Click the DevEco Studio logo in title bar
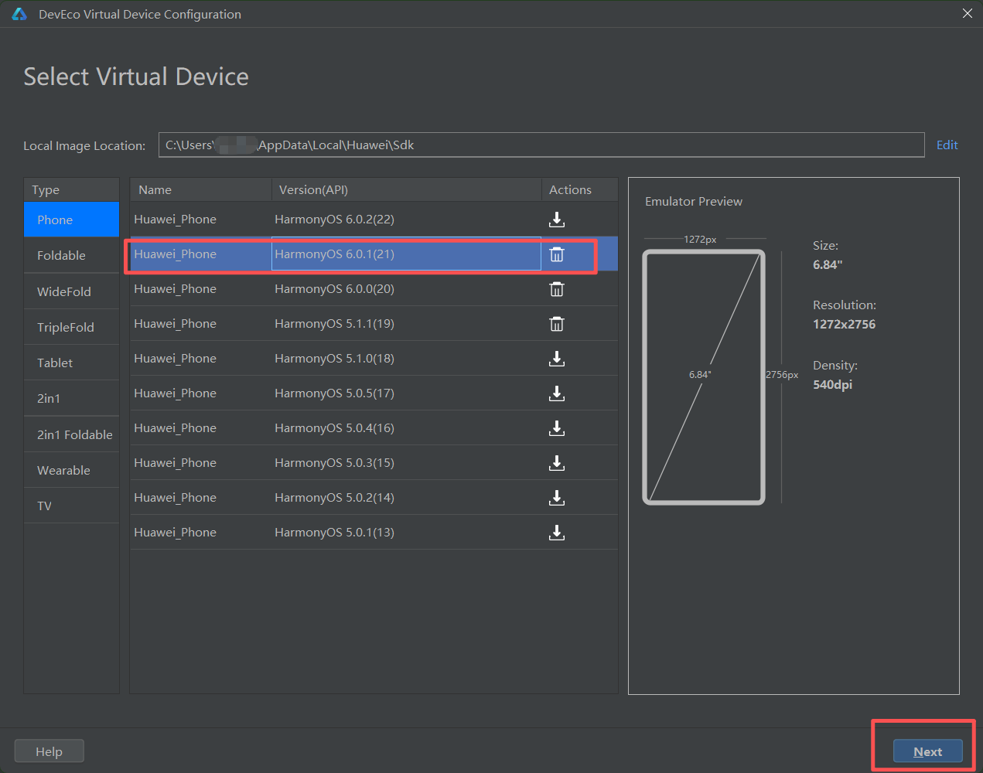Viewport: 983px width, 773px height. point(19,14)
